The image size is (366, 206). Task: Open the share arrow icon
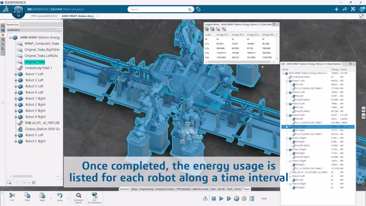click(345, 9)
